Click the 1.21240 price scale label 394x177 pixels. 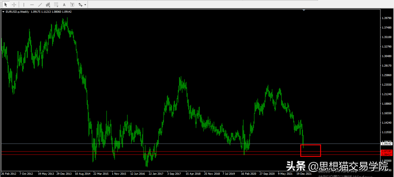[386, 94]
